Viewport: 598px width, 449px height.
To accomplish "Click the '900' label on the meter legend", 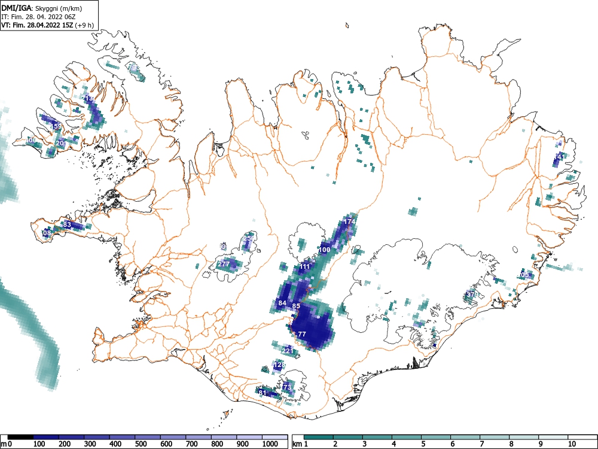I will point(243,444).
